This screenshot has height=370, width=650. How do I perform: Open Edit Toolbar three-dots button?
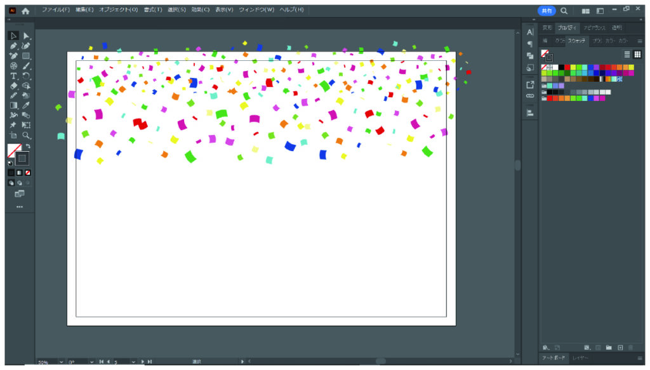(x=20, y=207)
